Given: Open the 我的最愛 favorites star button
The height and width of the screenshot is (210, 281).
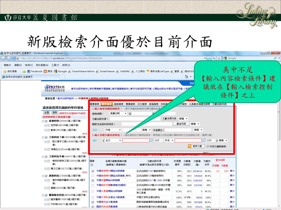Looking at the screenshot, I should (10, 71).
